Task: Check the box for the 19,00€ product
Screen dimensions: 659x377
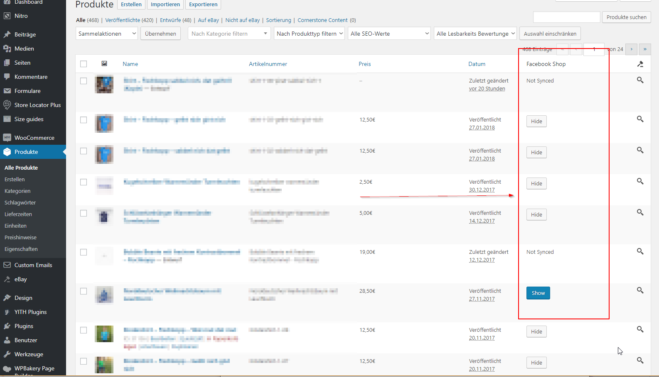Action: [x=84, y=252]
